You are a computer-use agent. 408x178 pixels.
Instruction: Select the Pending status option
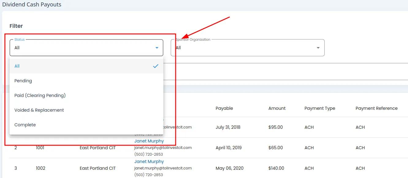click(x=23, y=81)
